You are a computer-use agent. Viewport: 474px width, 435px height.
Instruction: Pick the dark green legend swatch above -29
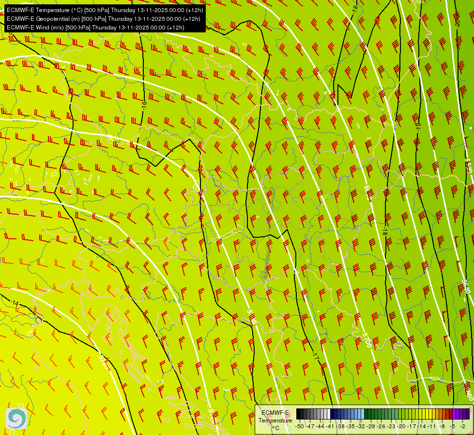tap(369, 414)
